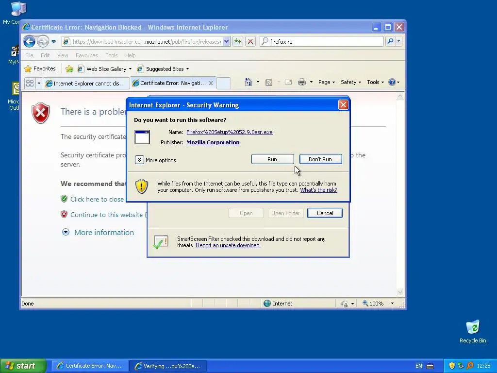Close the Certificate Error tab
This screenshot has width=497, height=373.
click(211, 83)
